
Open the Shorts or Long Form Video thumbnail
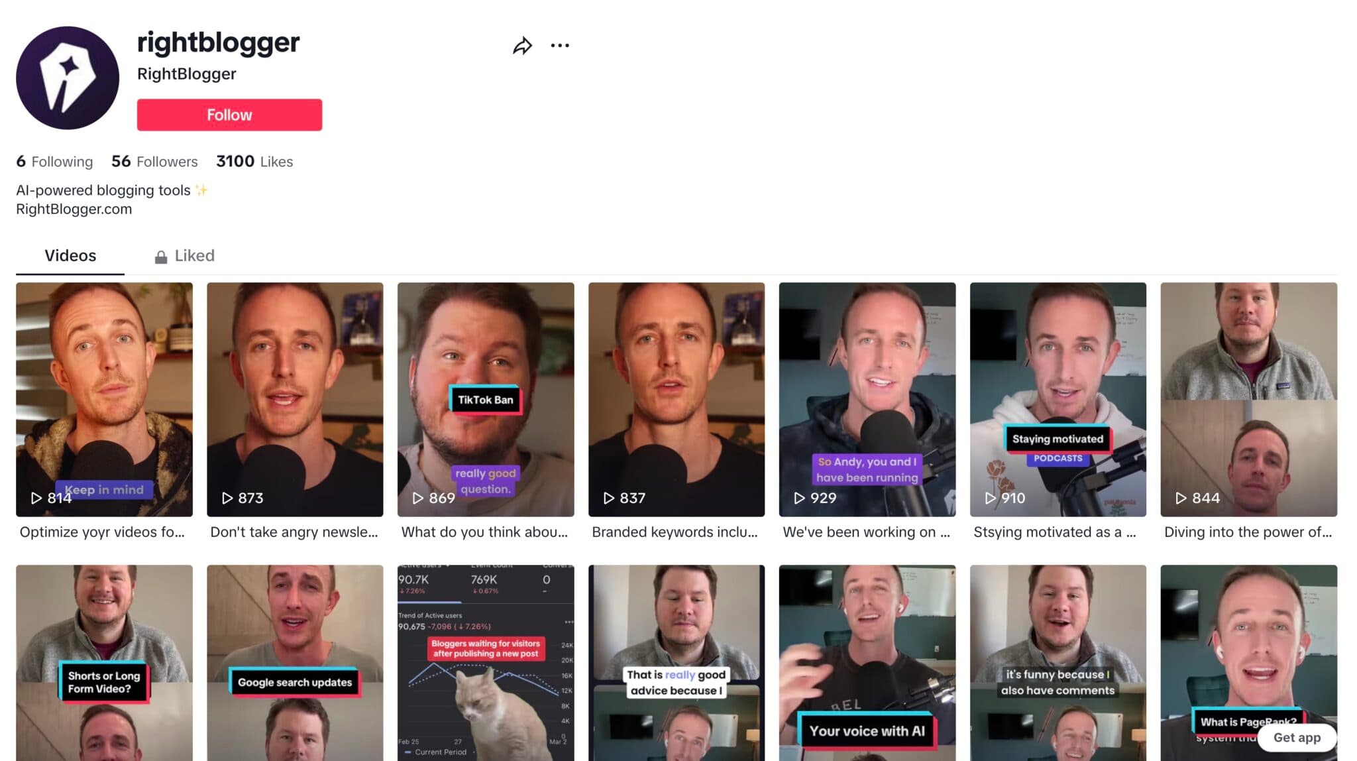coord(103,663)
